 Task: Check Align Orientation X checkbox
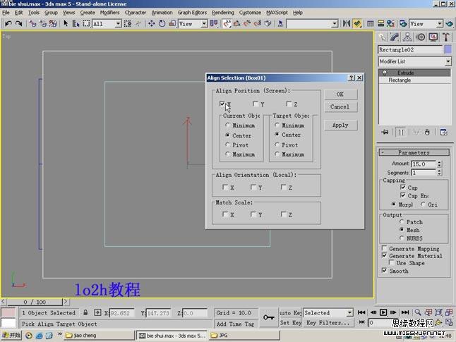(x=224, y=187)
